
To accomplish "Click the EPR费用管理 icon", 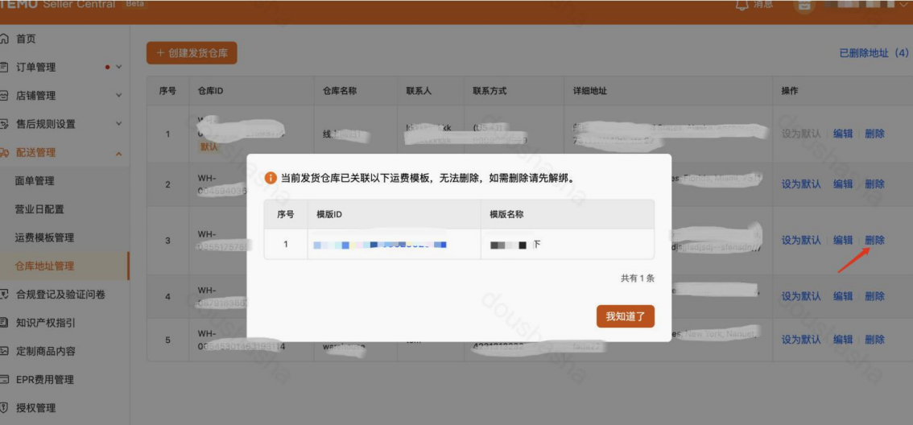I will tap(4, 380).
